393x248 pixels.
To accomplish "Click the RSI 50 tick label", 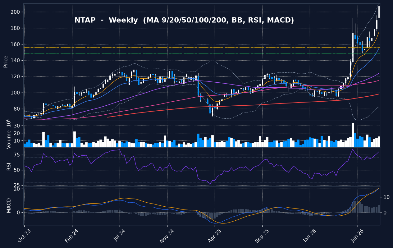I will tap(17, 170).
